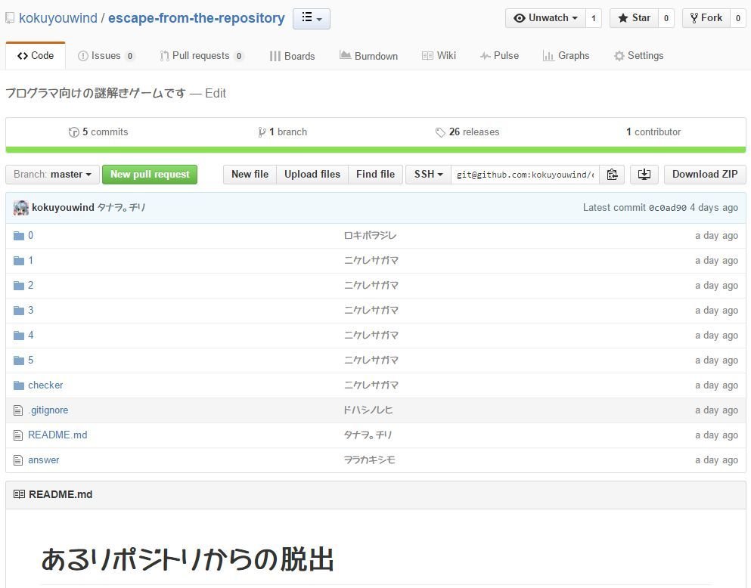Open latest commit 0c0ad90
The width and height of the screenshot is (751, 588).
point(668,208)
